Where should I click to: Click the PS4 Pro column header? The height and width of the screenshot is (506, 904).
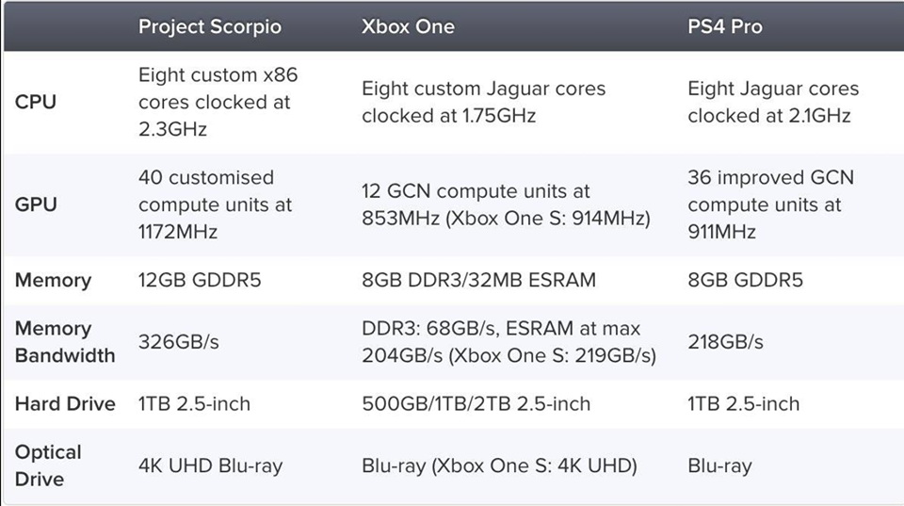[725, 26]
